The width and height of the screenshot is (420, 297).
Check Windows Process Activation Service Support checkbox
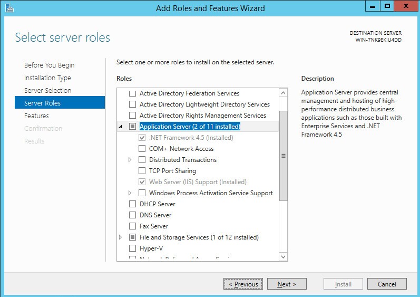pos(142,193)
